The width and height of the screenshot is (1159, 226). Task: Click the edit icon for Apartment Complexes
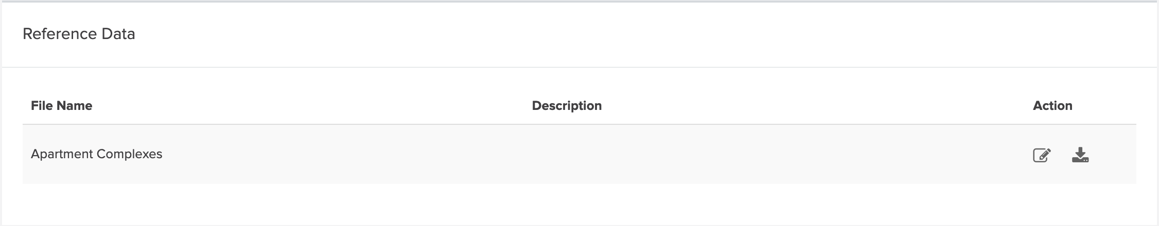pos(1042,155)
